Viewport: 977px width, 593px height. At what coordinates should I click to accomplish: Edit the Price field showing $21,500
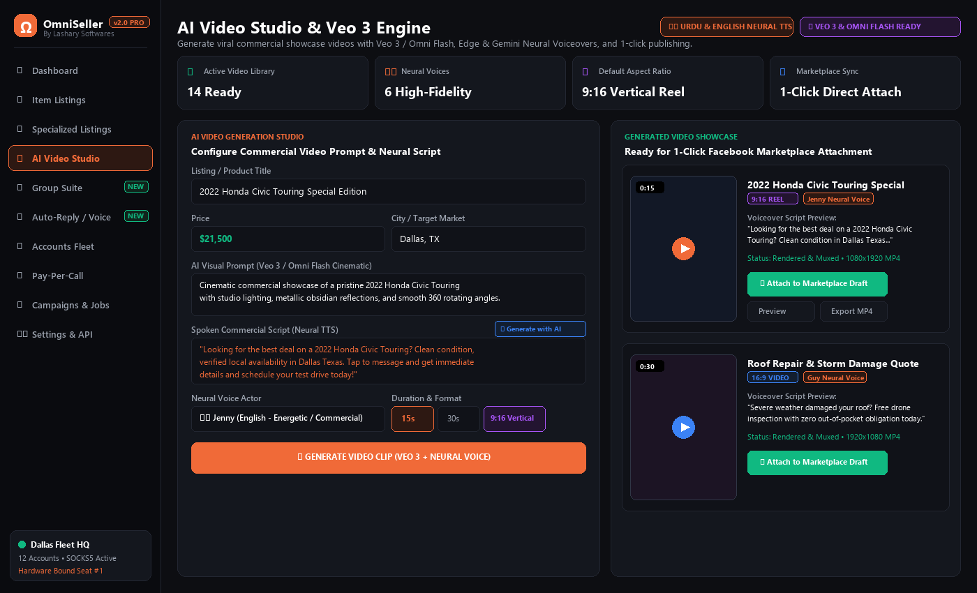point(288,239)
